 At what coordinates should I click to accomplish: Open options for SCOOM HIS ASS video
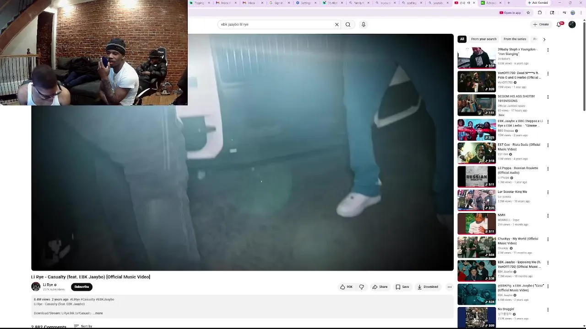pyautogui.click(x=548, y=97)
